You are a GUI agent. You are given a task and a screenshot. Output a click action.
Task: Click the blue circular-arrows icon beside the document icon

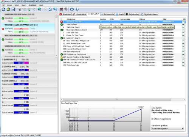50,9
